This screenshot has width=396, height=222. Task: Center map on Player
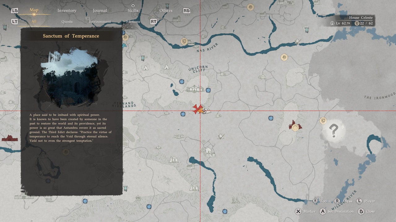pos(369,201)
